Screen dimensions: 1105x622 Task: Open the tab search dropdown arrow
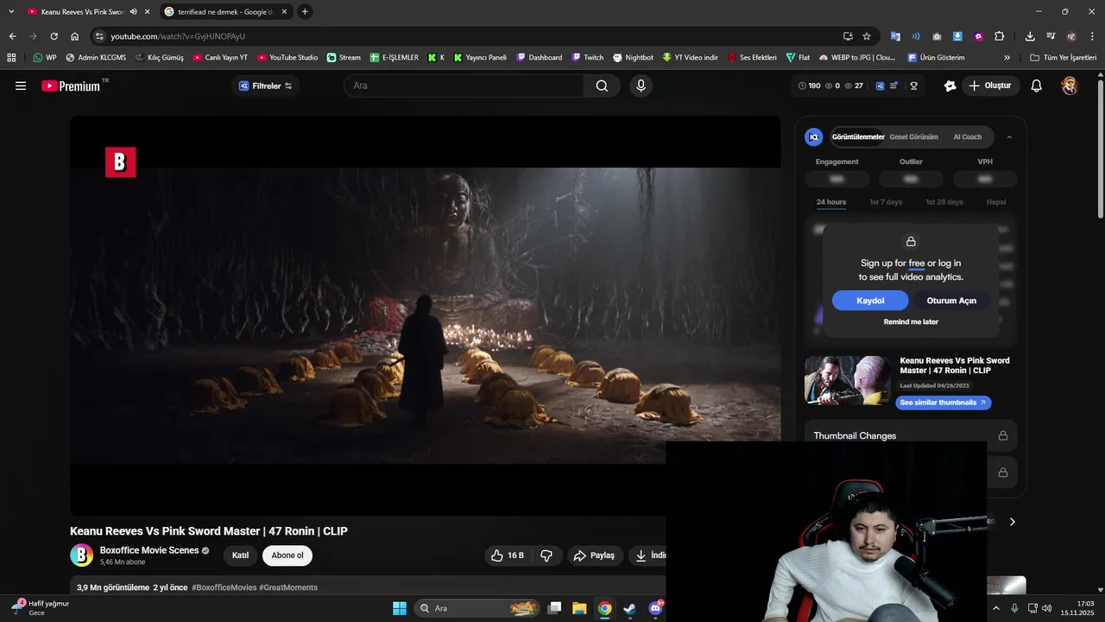point(11,12)
